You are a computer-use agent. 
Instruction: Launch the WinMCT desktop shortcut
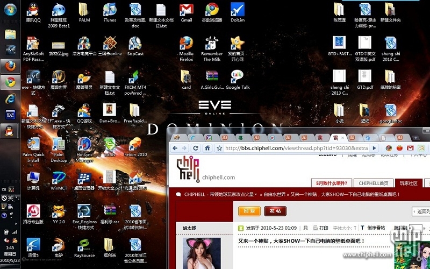click(x=59, y=181)
